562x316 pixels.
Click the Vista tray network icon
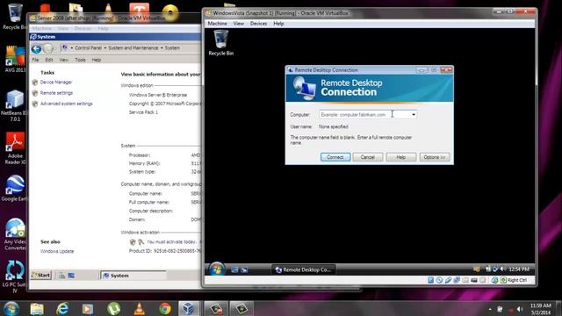pos(495,269)
